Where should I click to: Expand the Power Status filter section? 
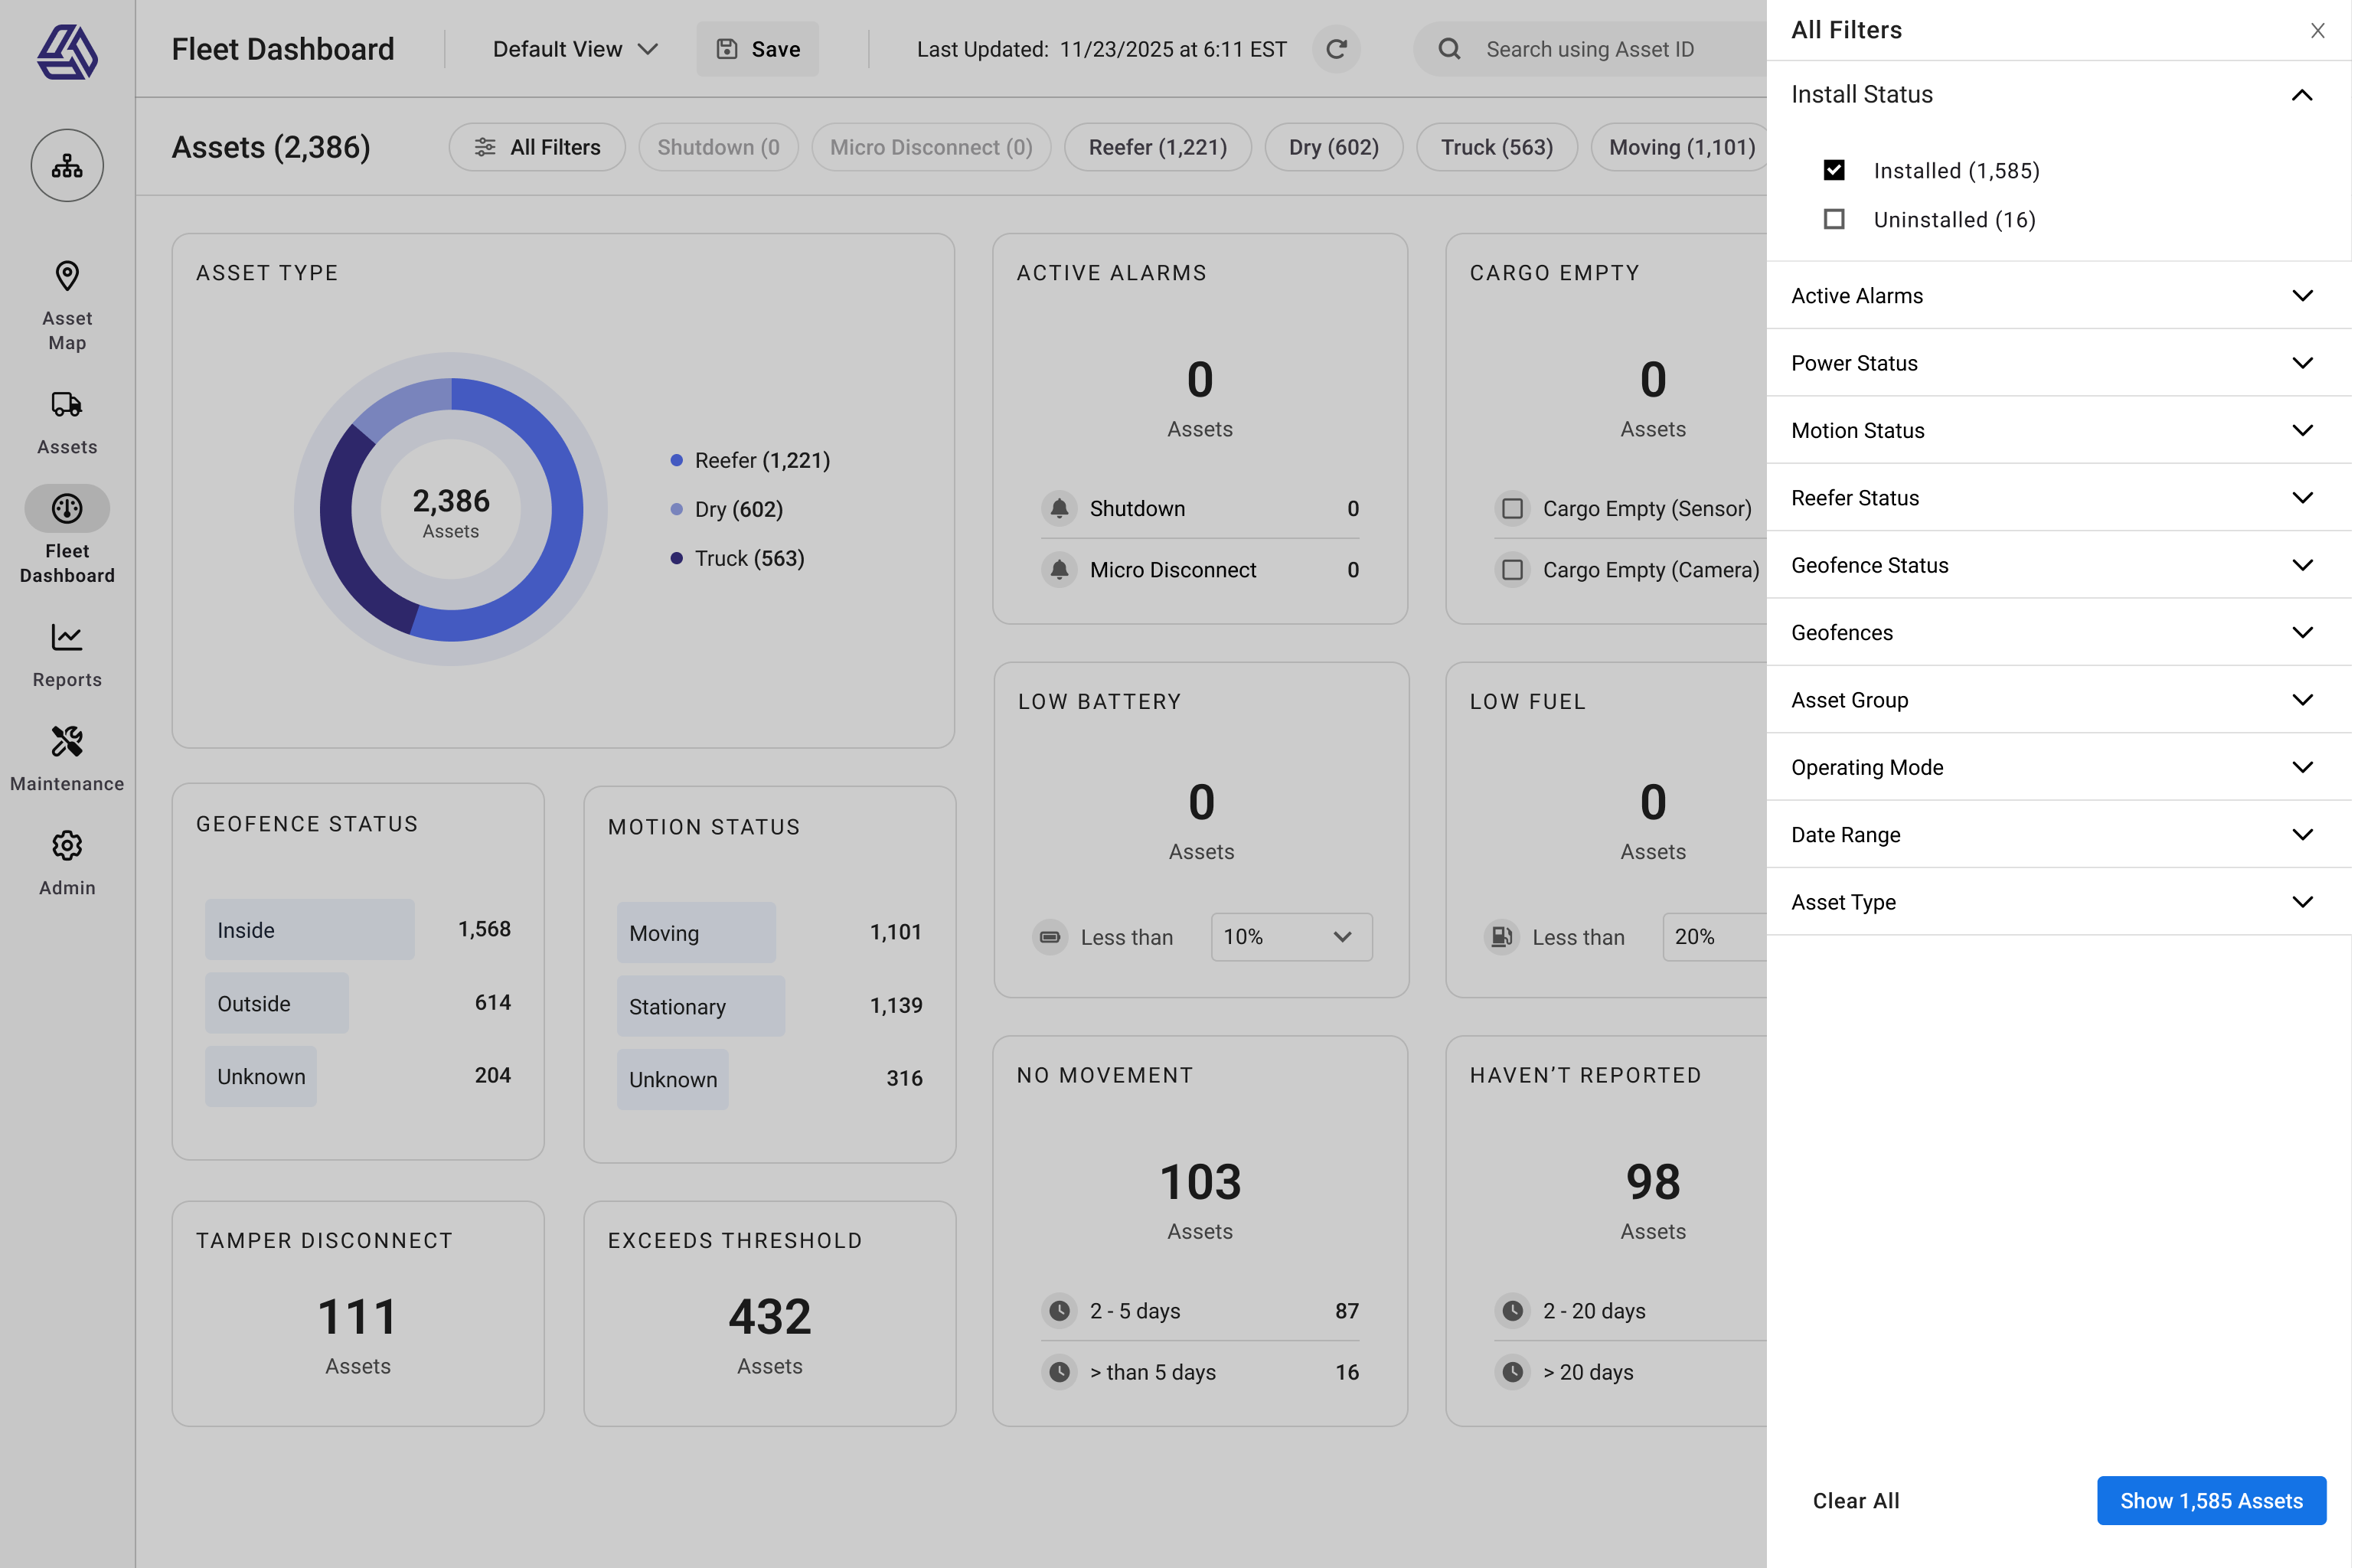[x=2056, y=362]
